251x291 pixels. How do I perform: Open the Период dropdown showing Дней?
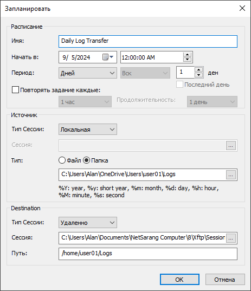(88, 73)
